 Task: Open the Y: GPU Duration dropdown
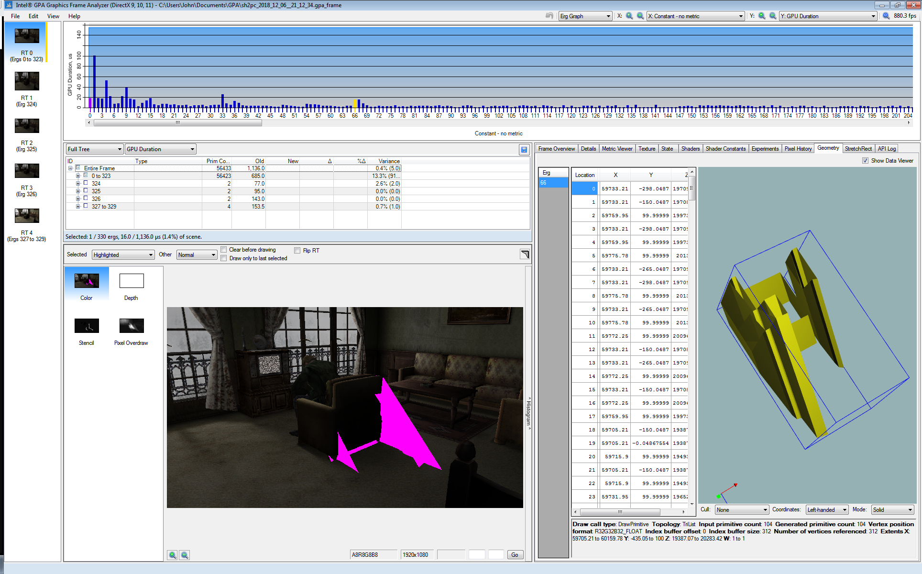pos(828,16)
